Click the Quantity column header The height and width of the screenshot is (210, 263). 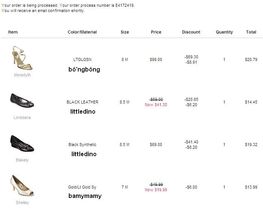point(224,32)
